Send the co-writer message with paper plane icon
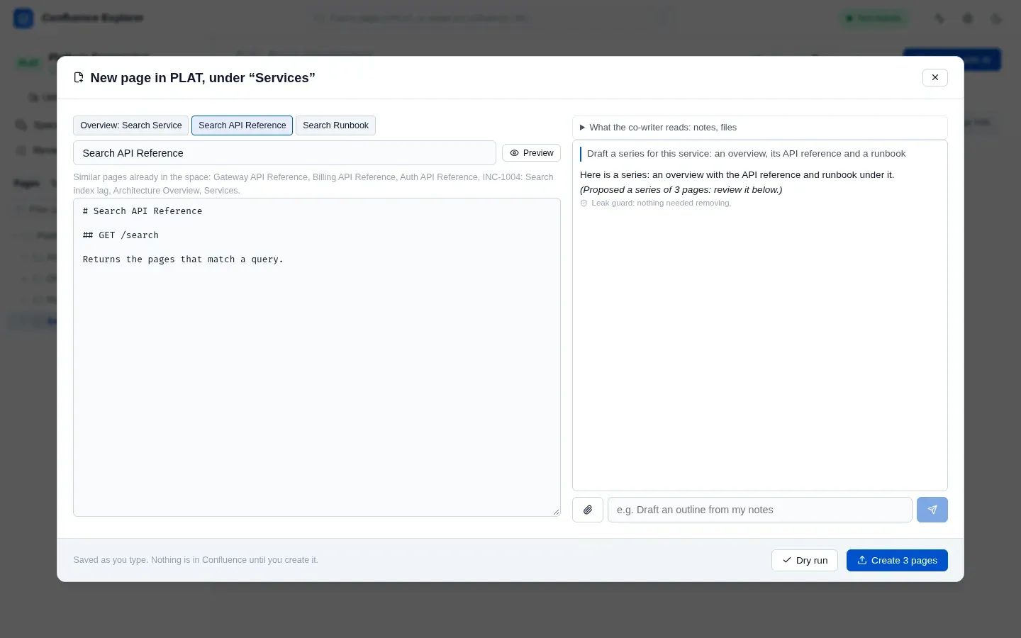 [x=932, y=510]
